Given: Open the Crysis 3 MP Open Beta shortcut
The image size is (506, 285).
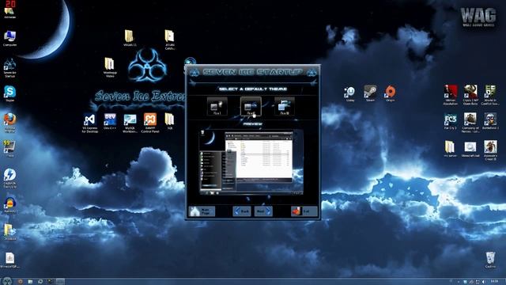Looking at the screenshot, I should coord(470,95).
